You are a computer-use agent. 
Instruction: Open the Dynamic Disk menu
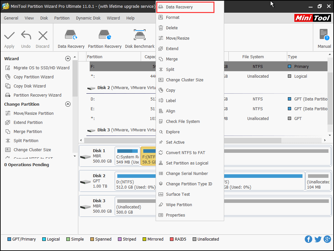click(88, 18)
